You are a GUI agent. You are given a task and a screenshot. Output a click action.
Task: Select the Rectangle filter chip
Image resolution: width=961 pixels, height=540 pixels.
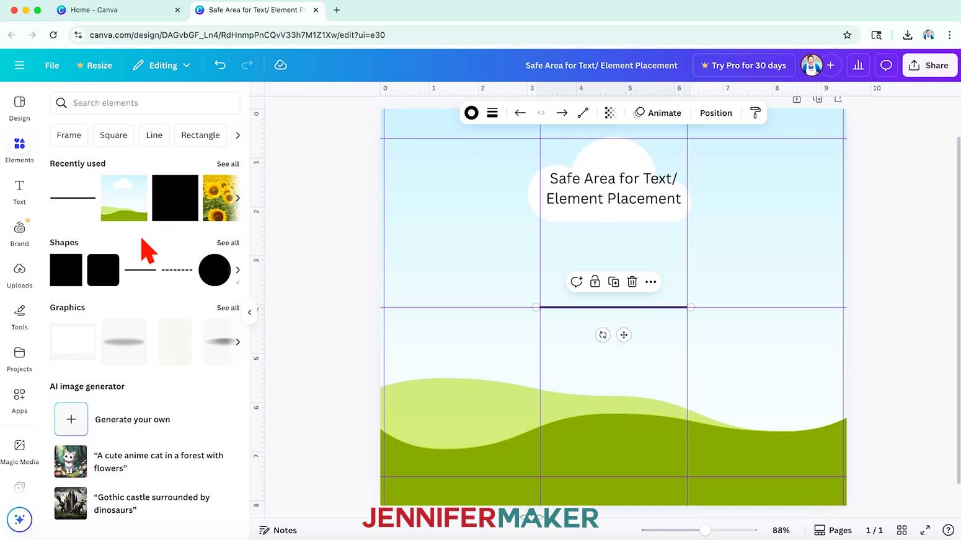coord(200,135)
